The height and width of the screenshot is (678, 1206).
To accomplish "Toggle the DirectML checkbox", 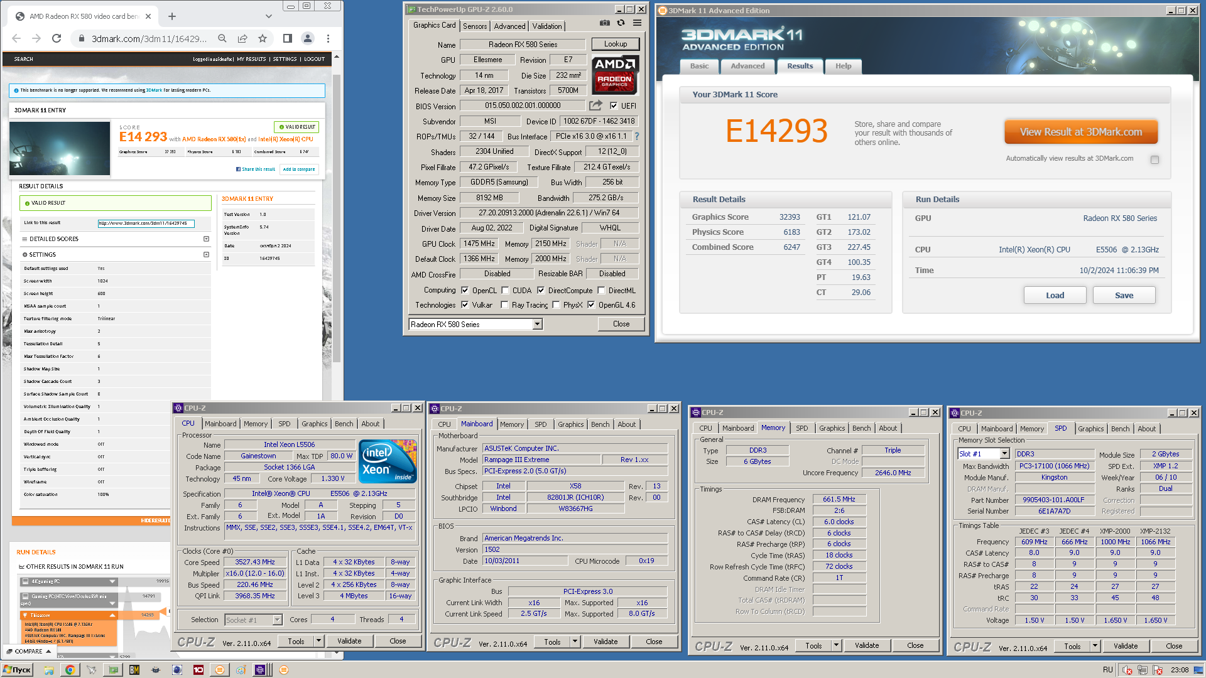I will [601, 290].
